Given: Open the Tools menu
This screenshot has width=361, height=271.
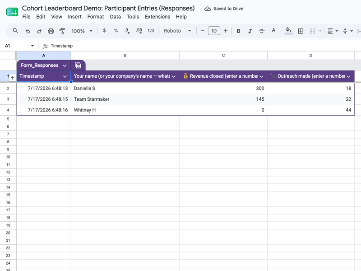Looking at the screenshot, I should tap(133, 17).
